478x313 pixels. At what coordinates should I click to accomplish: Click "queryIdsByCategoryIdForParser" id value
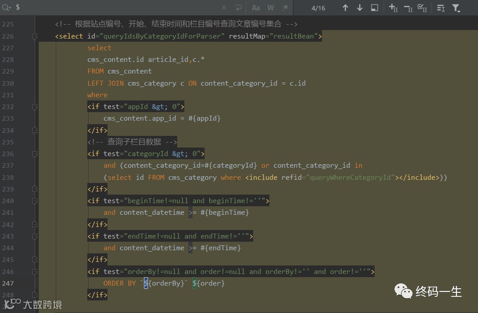(x=162, y=36)
